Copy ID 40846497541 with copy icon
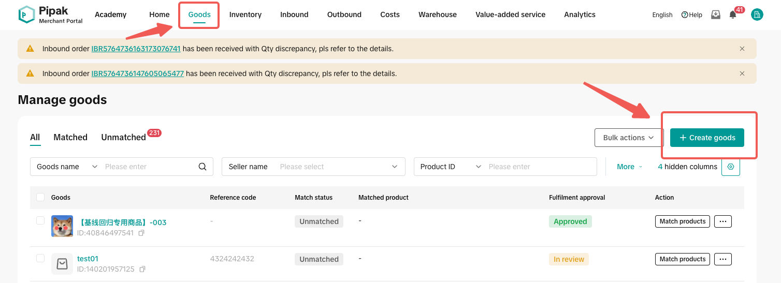Viewport: 781px width, 283px height. coord(141,233)
